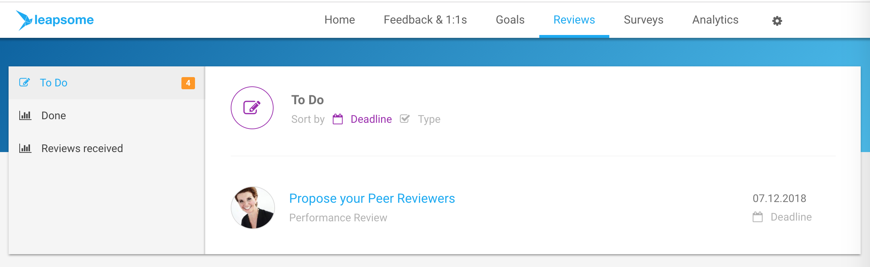
Task: Click the orange badge showing 4
Action: click(x=188, y=83)
